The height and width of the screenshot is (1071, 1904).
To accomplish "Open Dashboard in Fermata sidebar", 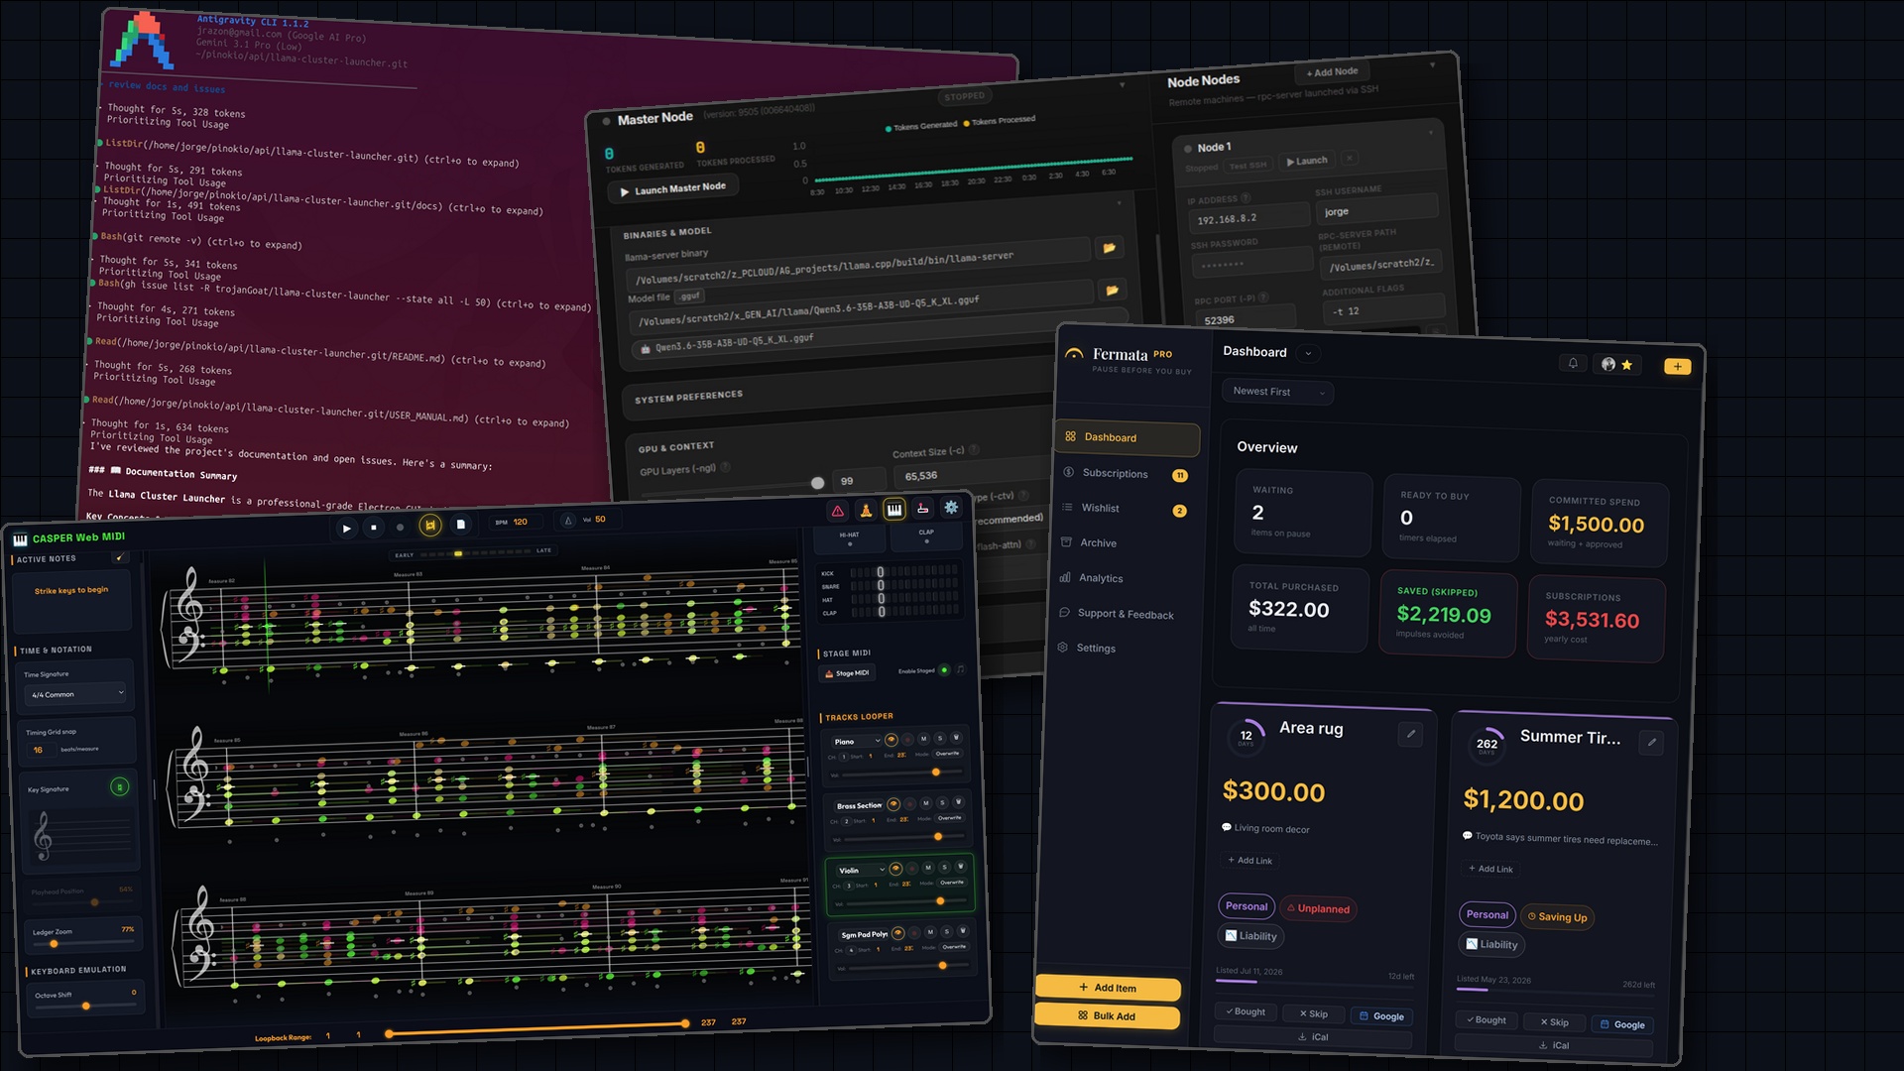I will (x=1129, y=438).
